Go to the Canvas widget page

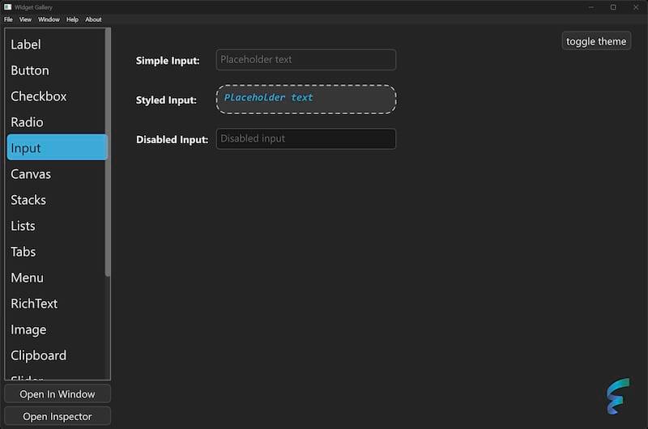point(31,174)
